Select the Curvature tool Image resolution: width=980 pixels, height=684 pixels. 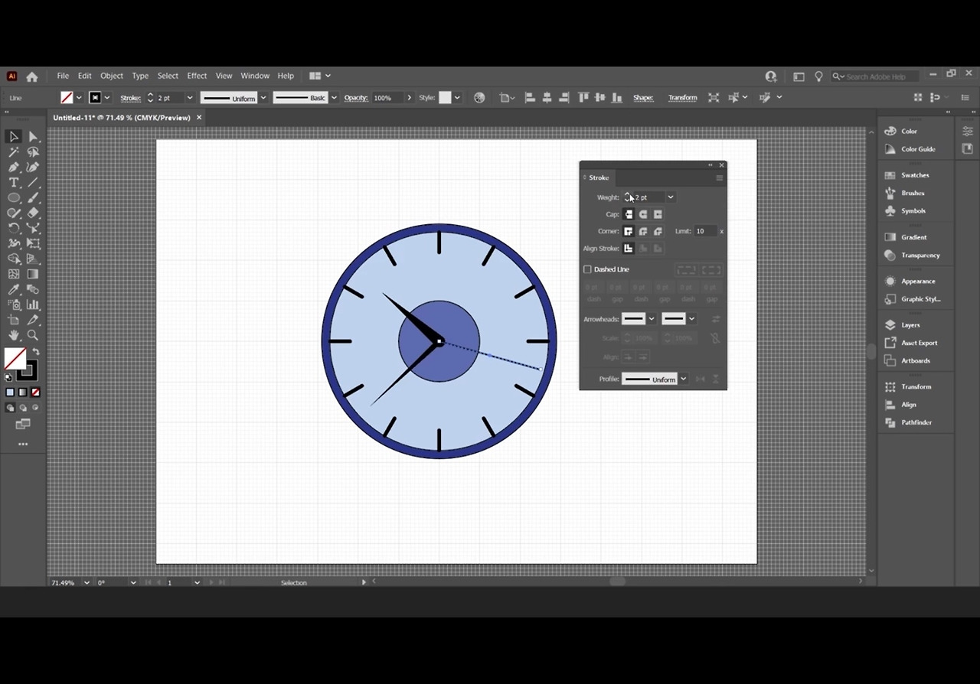(x=33, y=167)
